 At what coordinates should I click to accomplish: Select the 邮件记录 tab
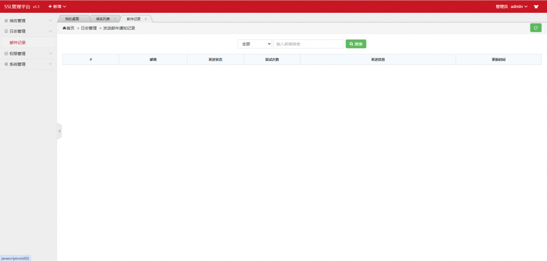point(134,19)
